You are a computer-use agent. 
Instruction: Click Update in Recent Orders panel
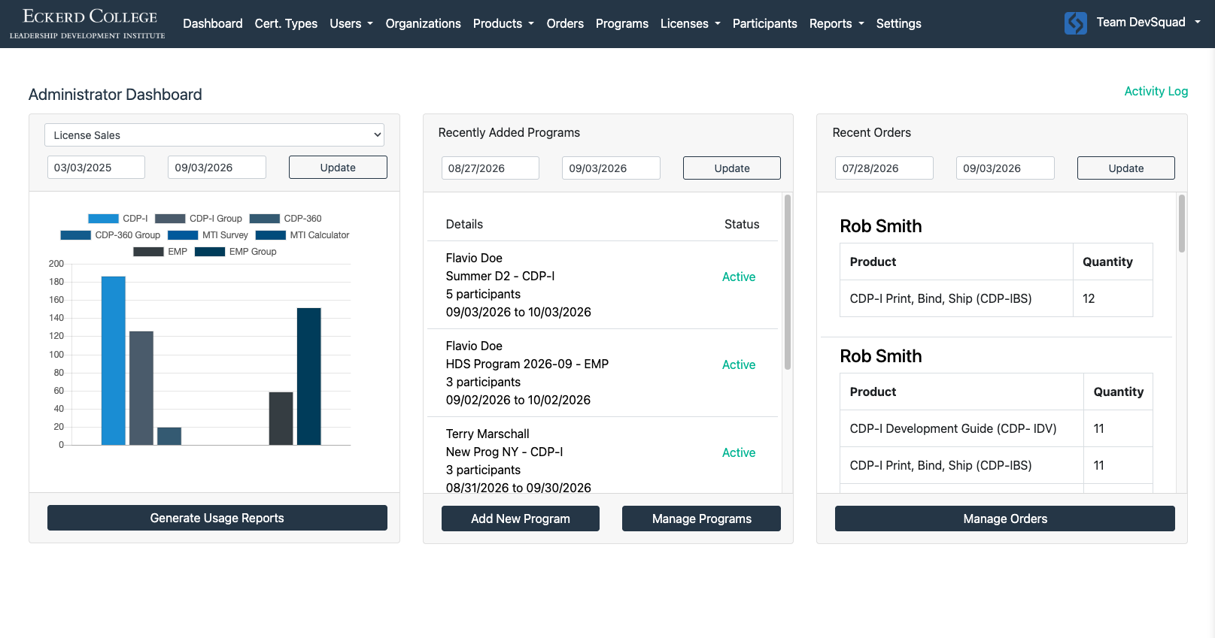1126,168
